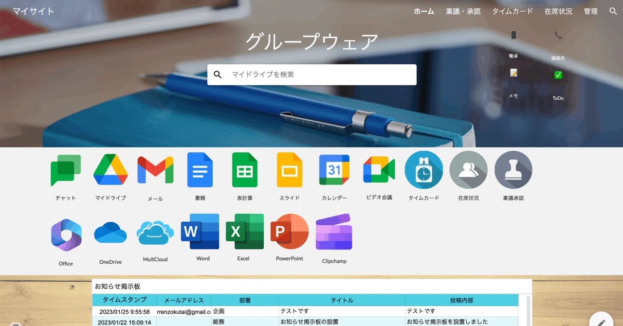This screenshot has height=326, width=623.
Task: Click the magnifier inside the drive search box
Action: coord(218,74)
